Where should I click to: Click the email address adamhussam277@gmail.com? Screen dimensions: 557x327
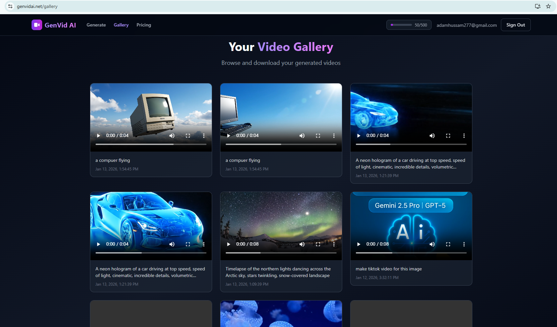click(466, 25)
